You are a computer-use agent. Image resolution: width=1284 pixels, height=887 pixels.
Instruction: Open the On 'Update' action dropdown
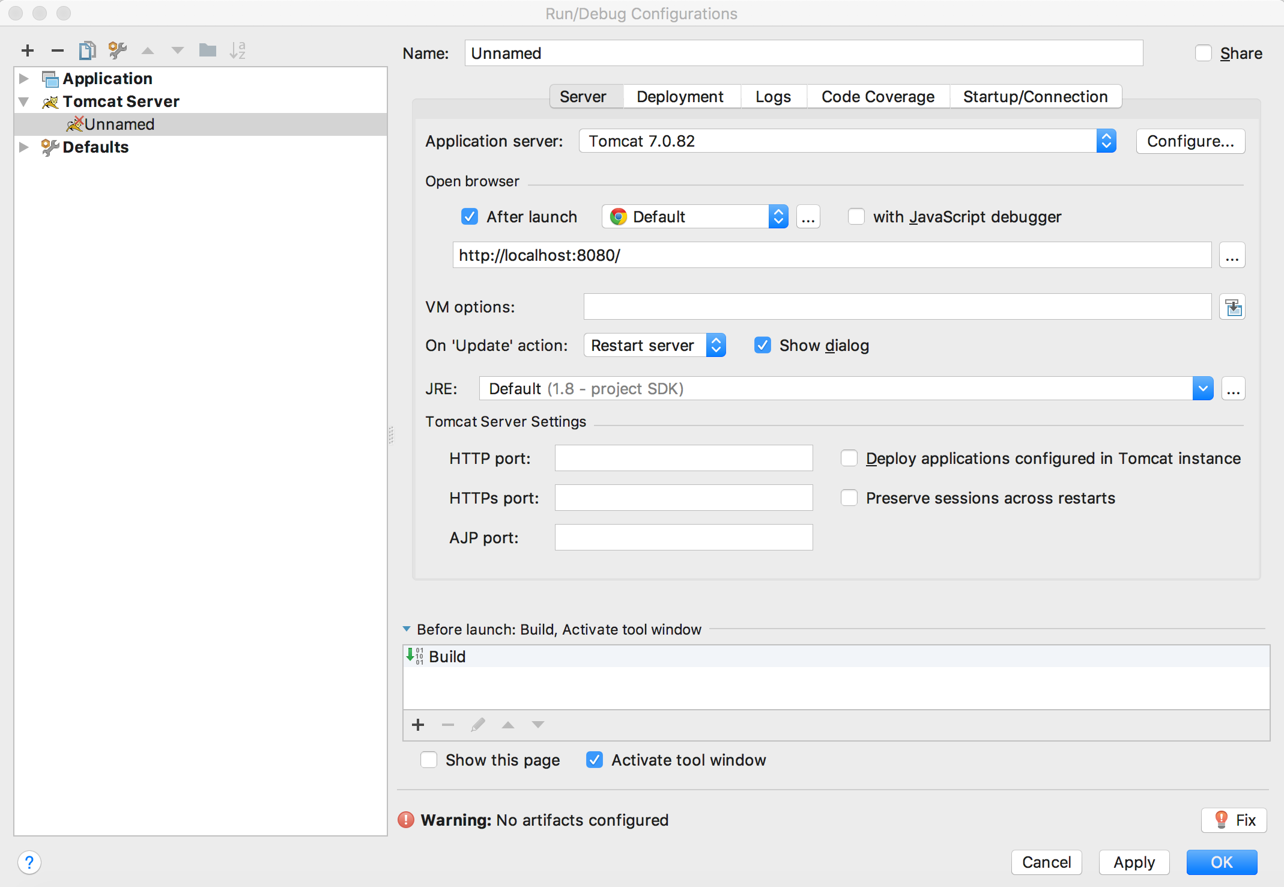[655, 346]
